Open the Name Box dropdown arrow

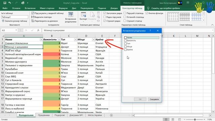[x=16, y=30]
